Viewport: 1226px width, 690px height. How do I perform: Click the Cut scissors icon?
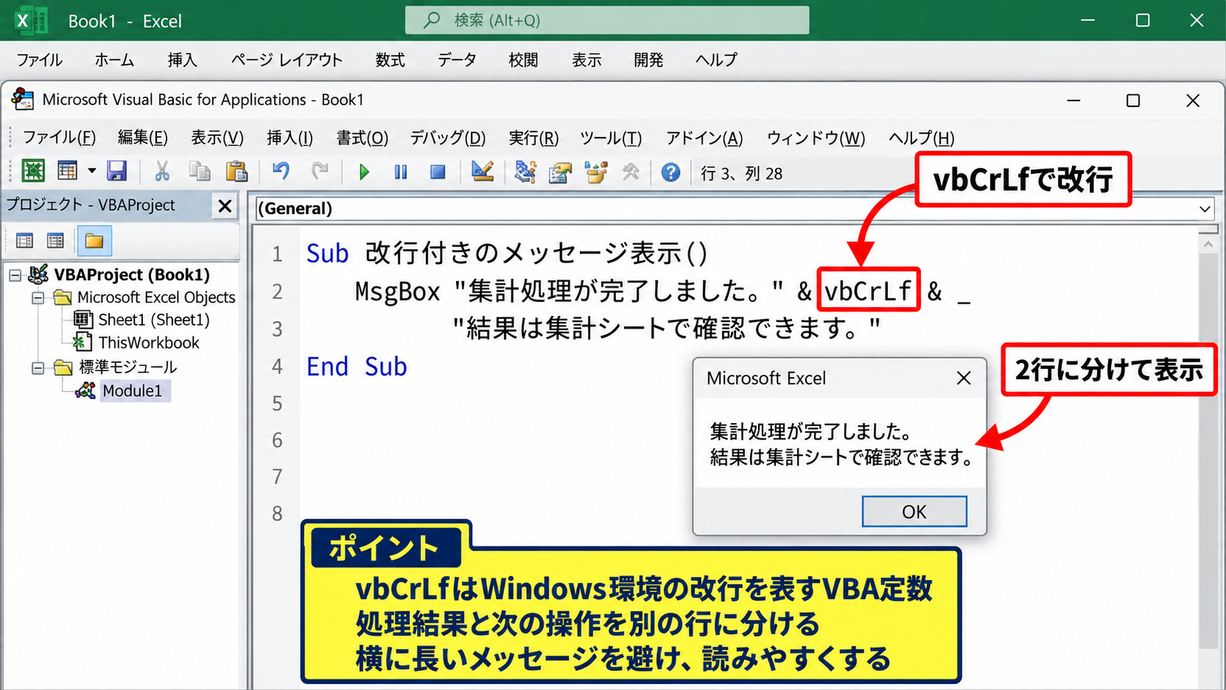(162, 172)
